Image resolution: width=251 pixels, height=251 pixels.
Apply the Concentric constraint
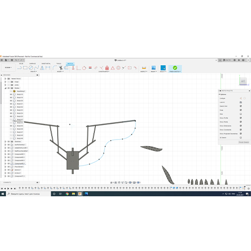(118, 68)
